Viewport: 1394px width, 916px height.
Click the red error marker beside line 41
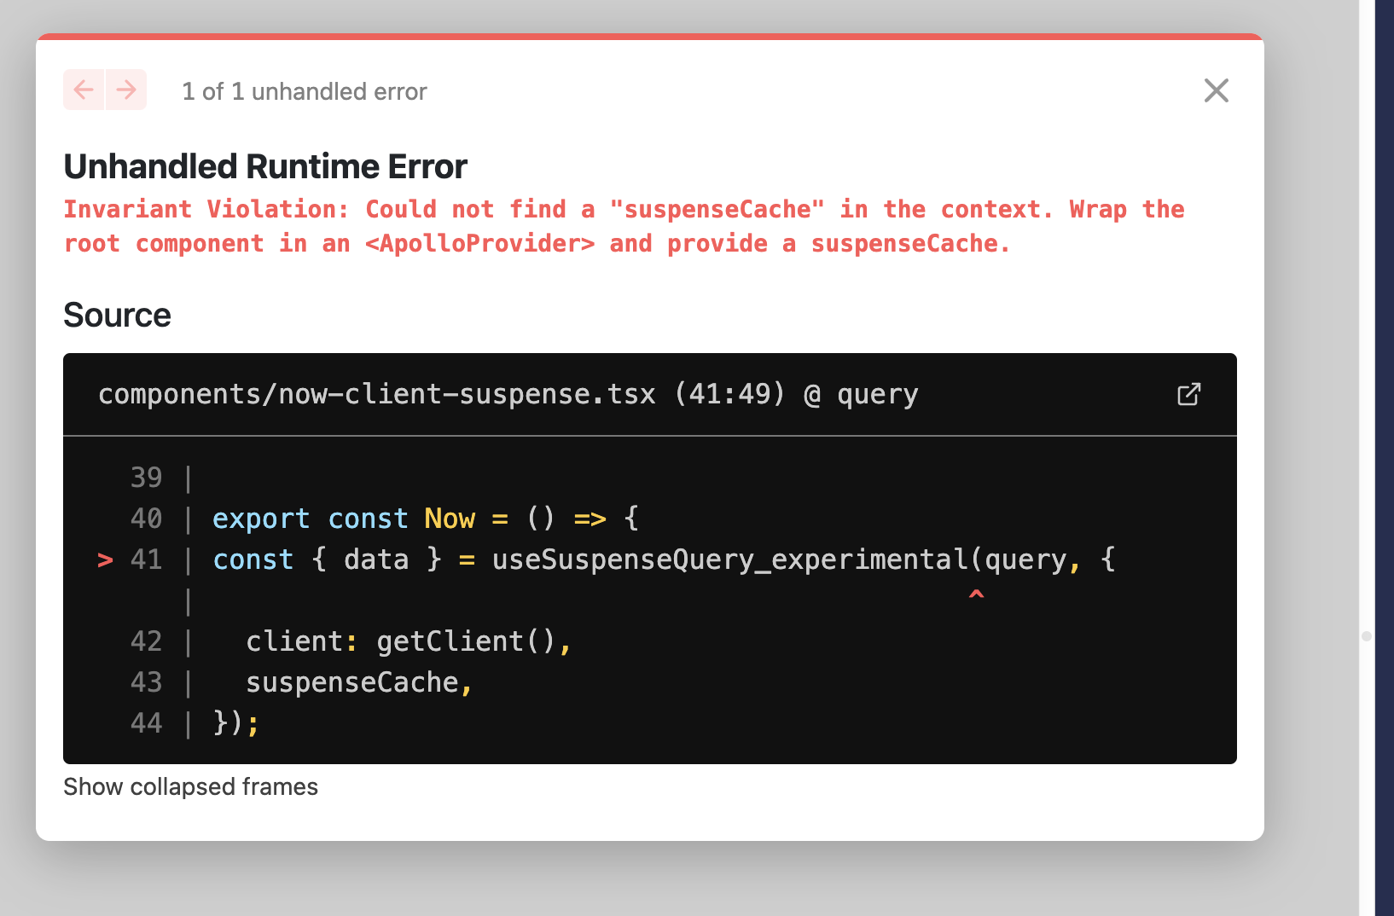coord(104,560)
